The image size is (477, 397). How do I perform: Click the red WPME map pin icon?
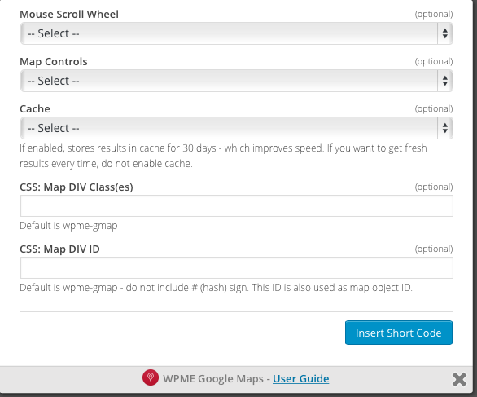[151, 377]
